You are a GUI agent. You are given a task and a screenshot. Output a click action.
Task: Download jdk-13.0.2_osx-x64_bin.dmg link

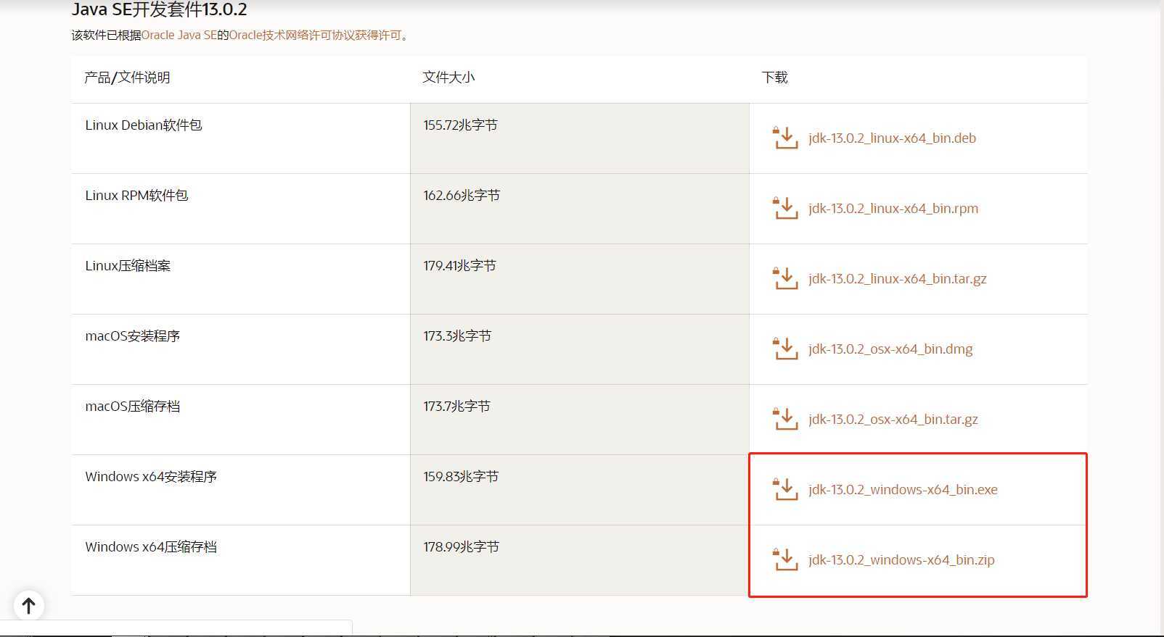point(890,349)
